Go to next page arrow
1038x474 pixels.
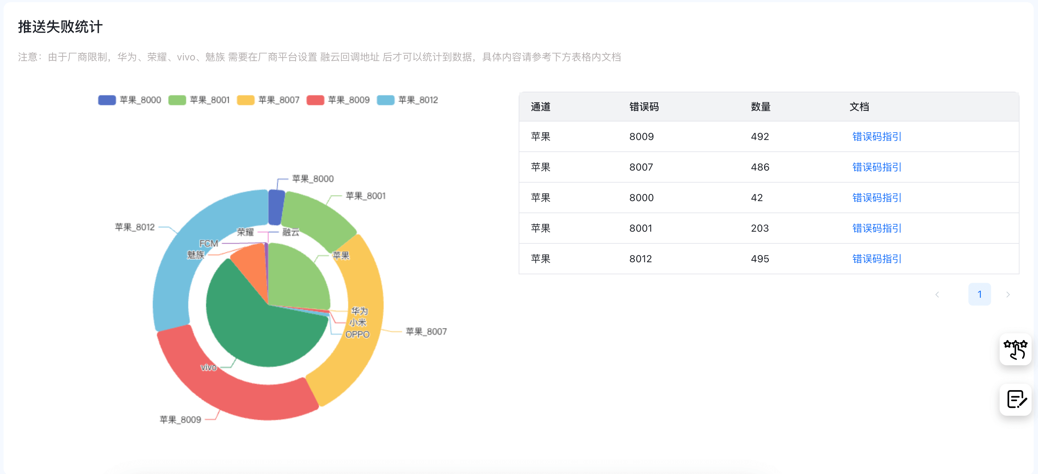tap(1007, 295)
